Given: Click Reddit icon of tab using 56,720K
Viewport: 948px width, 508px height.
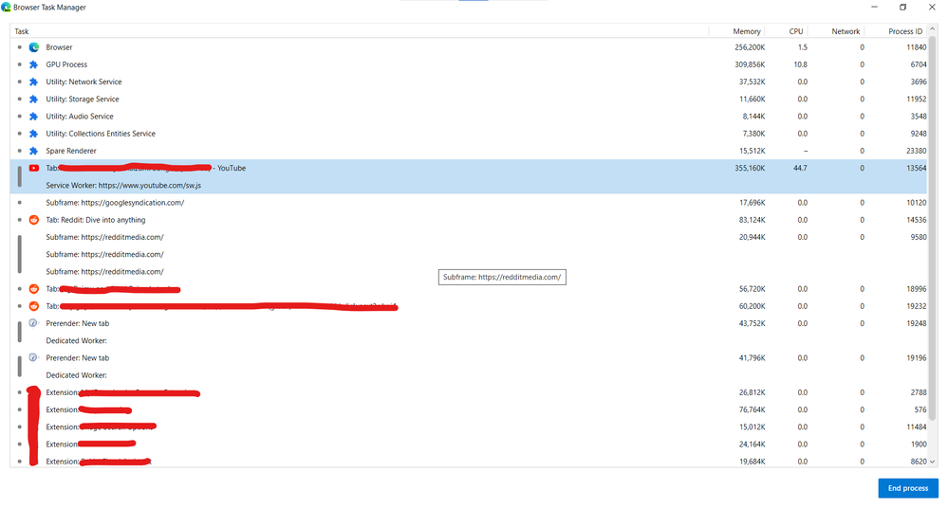Looking at the screenshot, I should click(34, 289).
